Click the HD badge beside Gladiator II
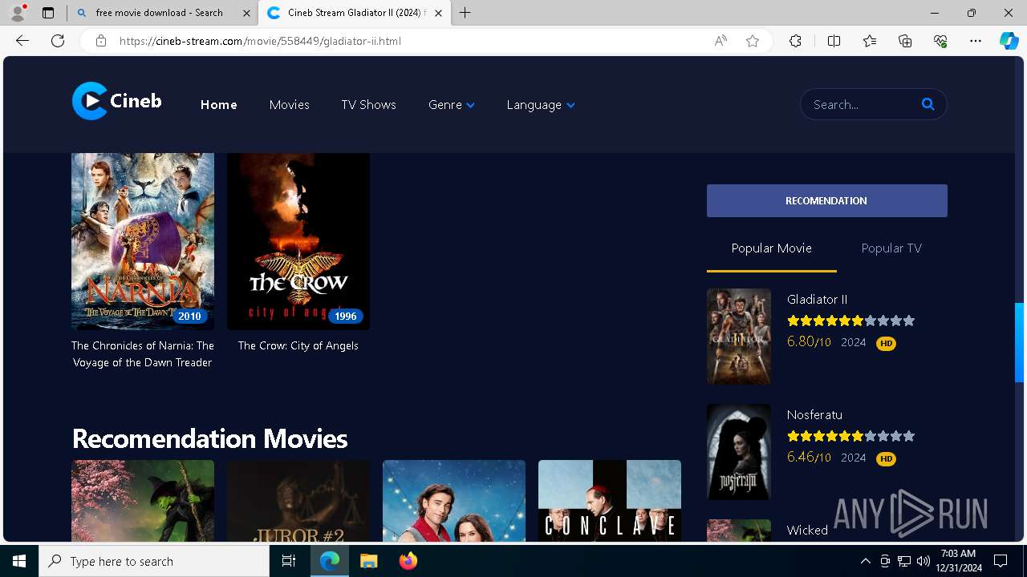Screen dimensions: 1027x577 tap(886, 343)
